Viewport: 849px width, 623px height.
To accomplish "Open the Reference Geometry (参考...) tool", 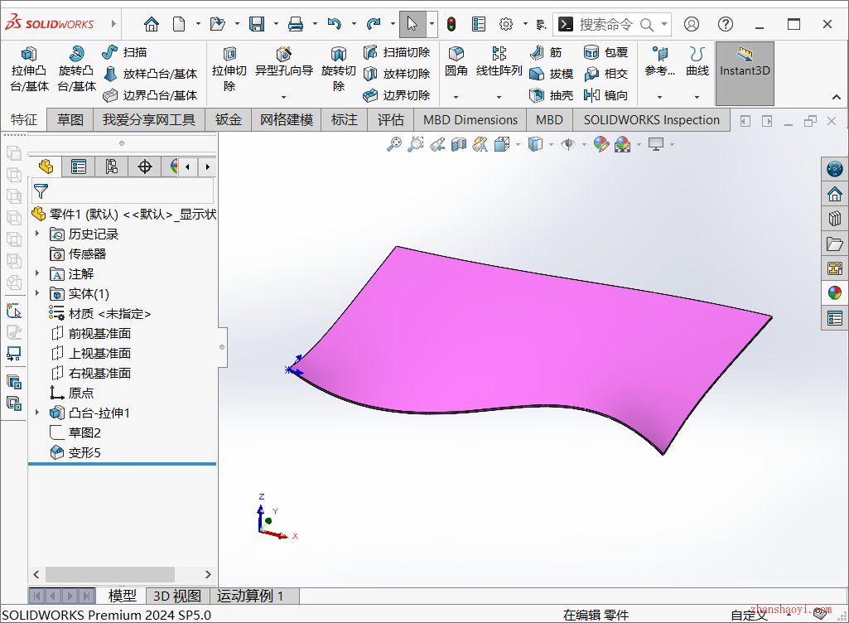I will click(659, 61).
